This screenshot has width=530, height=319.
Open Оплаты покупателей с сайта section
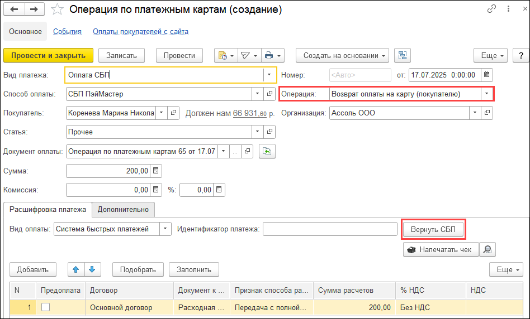pos(141,31)
